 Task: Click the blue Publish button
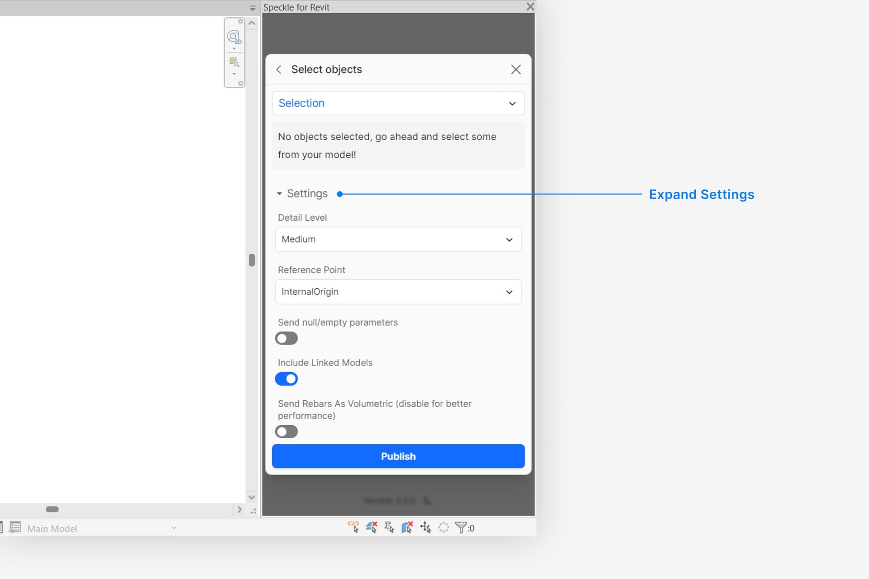[x=398, y=456]
